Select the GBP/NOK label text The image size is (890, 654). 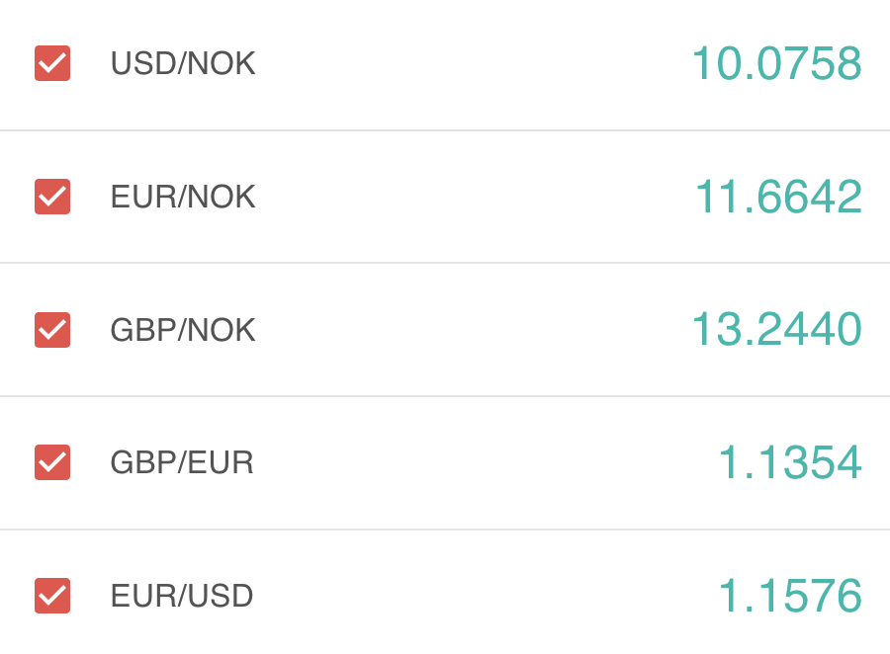tap(183, 330)
